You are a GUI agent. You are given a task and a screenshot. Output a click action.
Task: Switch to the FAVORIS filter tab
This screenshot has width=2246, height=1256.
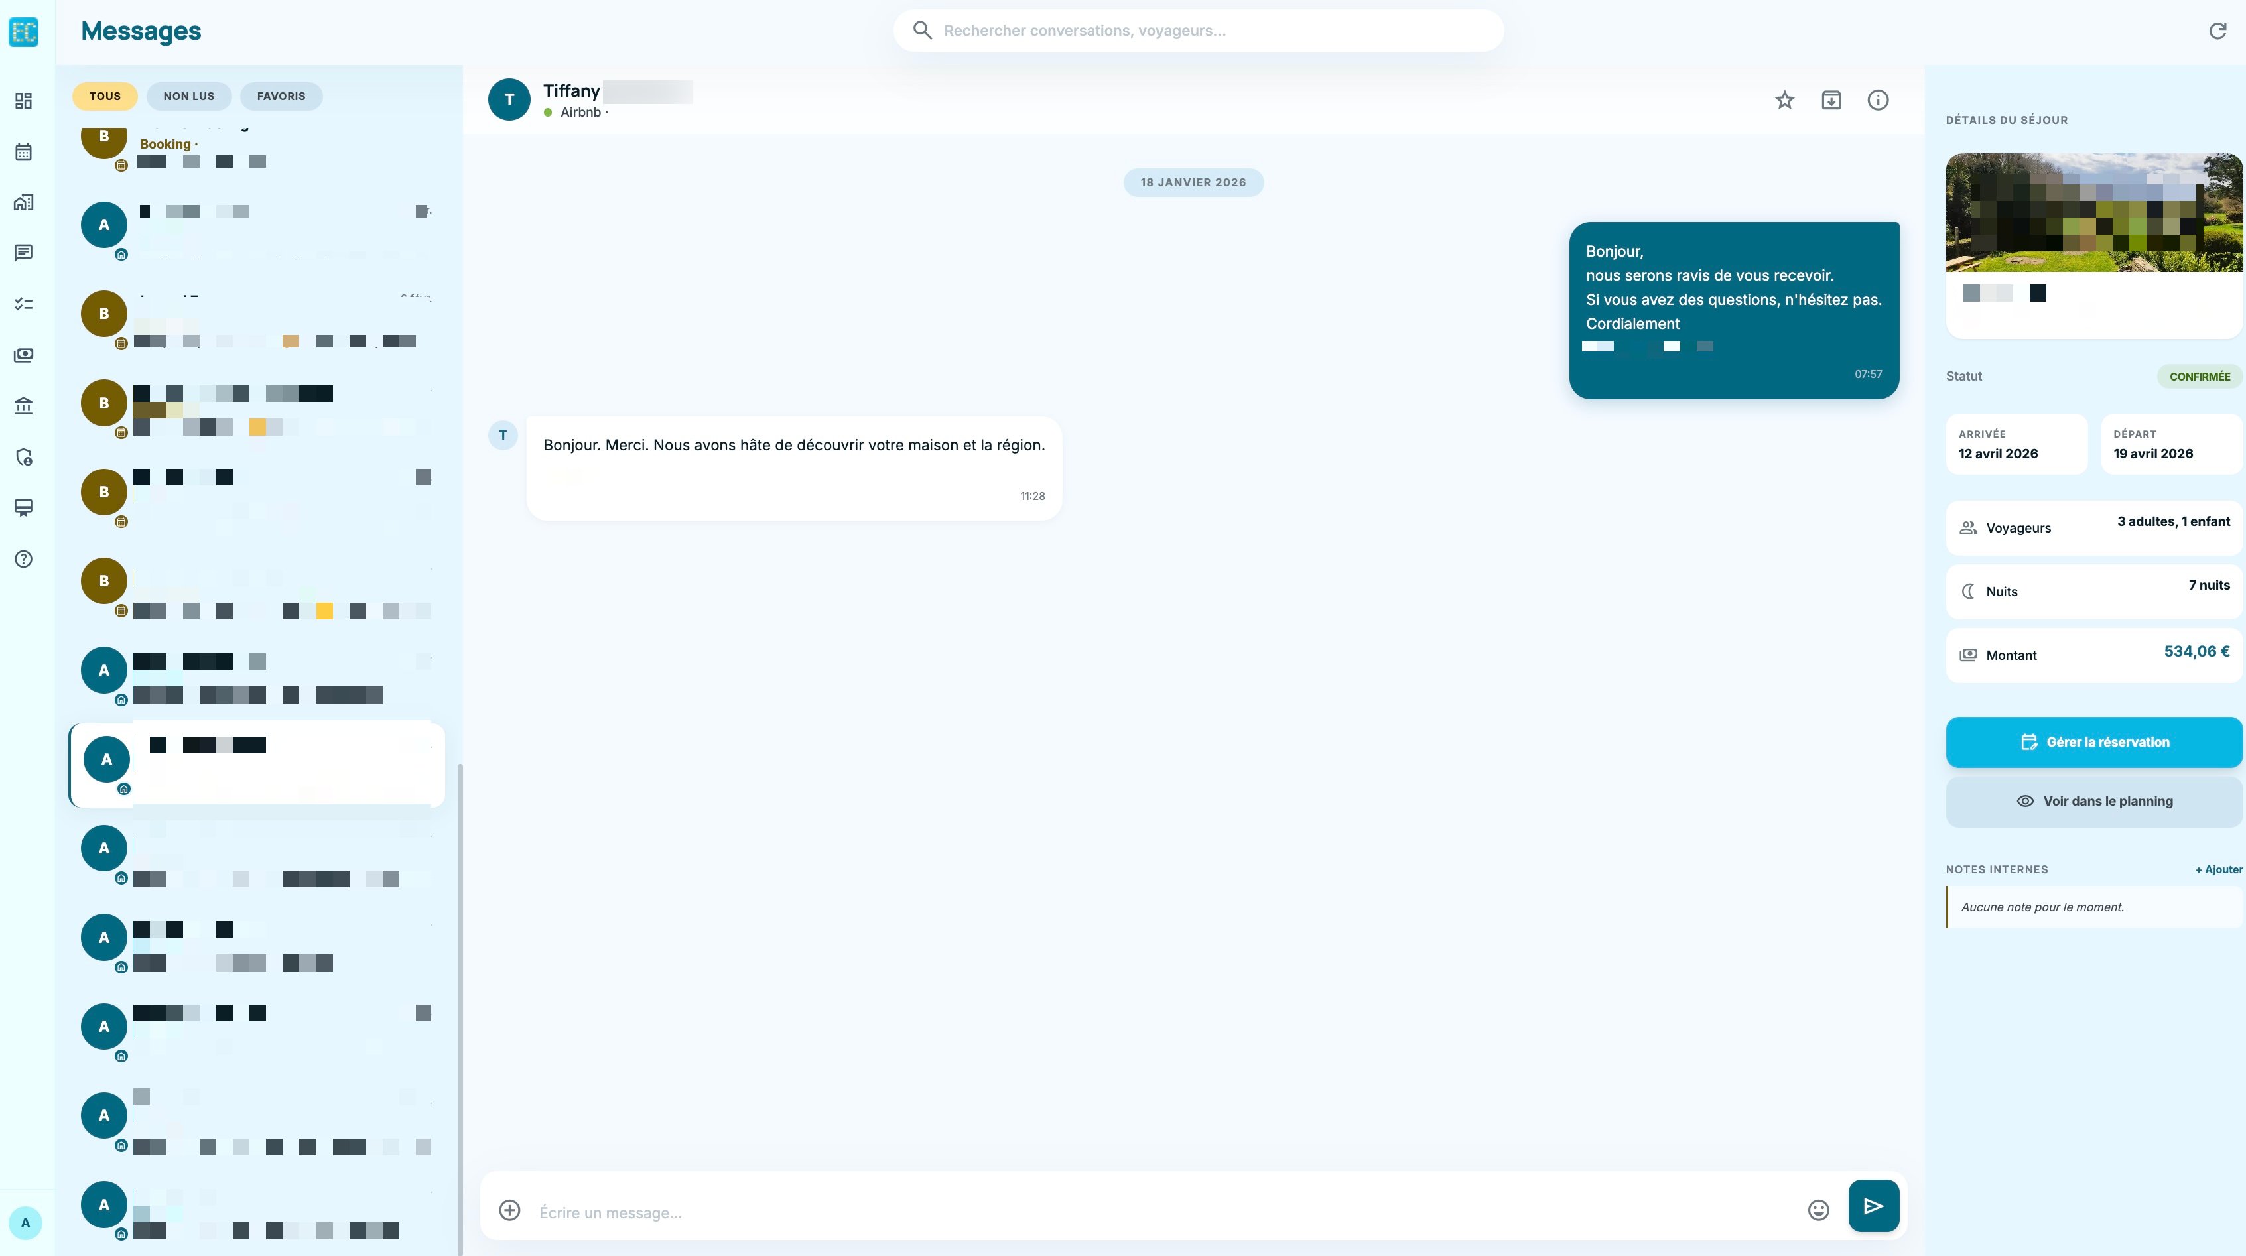(281, 96)
